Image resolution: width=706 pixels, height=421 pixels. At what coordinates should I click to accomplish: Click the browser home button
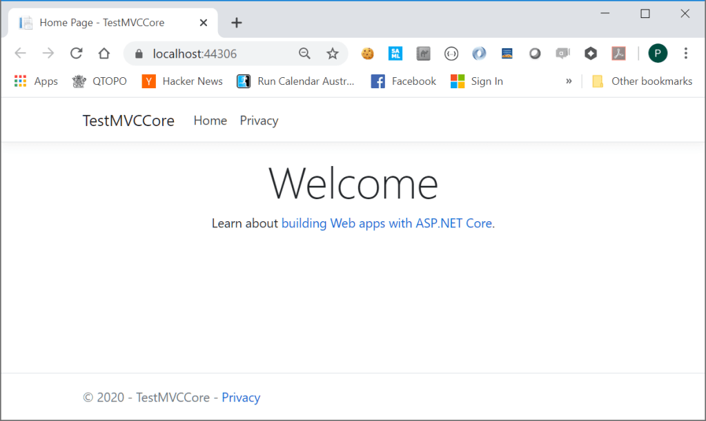tap(104, 53)
